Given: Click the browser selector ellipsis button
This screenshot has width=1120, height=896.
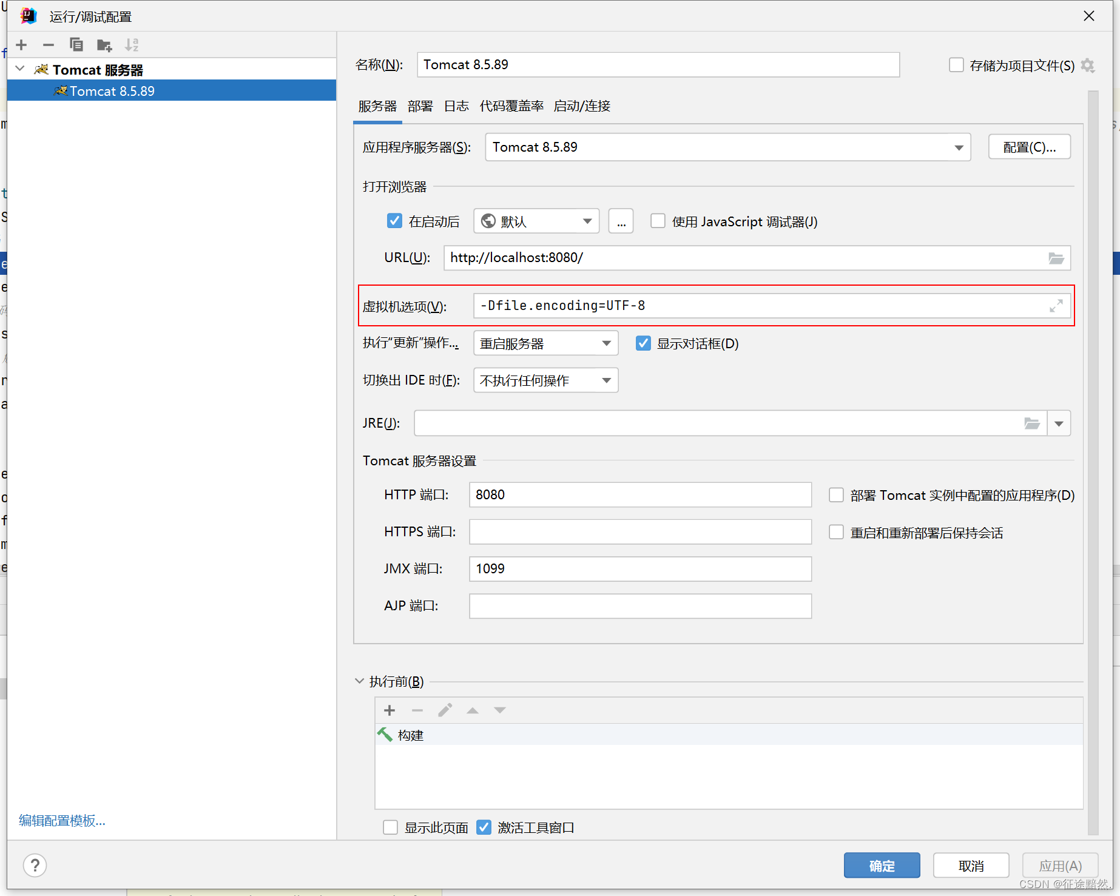Looking at the screenshot, I should point(621,221).
